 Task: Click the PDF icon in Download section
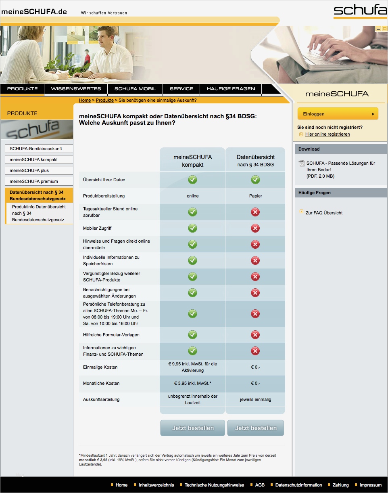(x=301, y=163)
